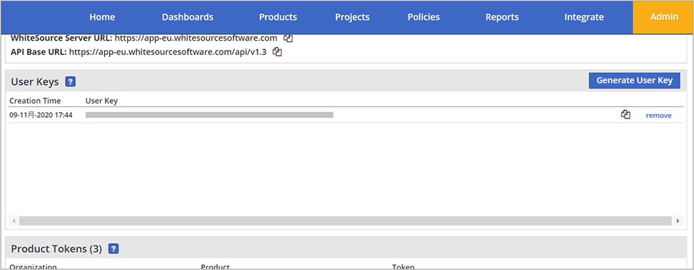Image resolution: width=694 pixels, height=270 pixels.
Task: Remove the existing user key
Action: (x=659, y=115)
